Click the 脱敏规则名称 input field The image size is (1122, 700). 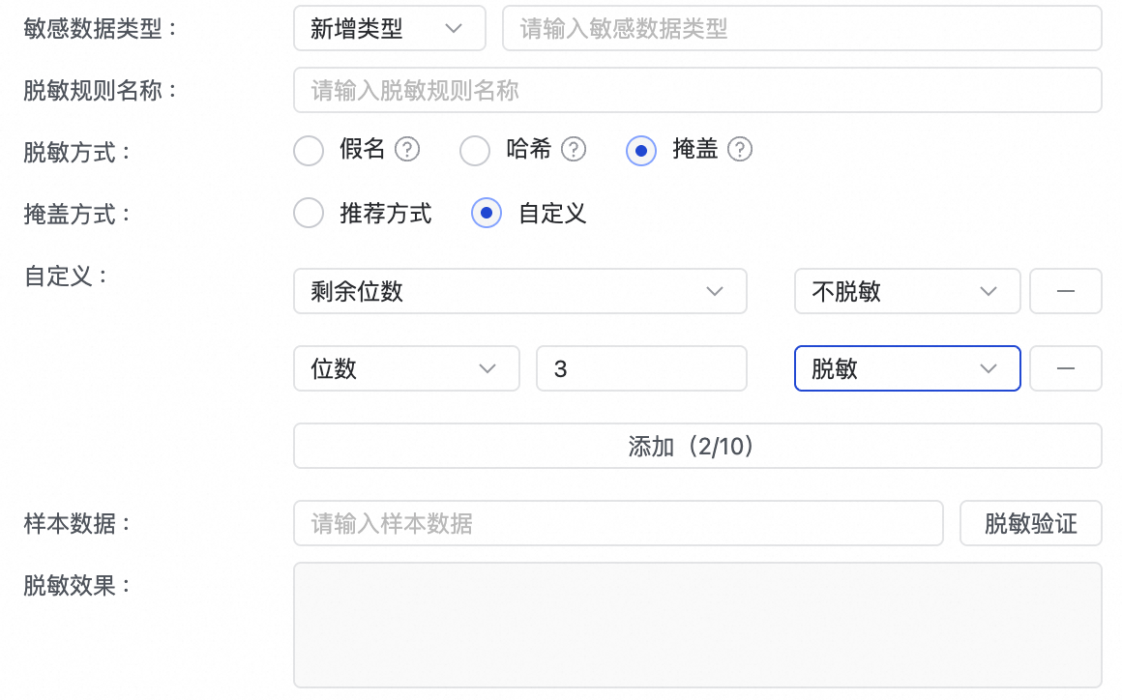[x=696, y=90]
